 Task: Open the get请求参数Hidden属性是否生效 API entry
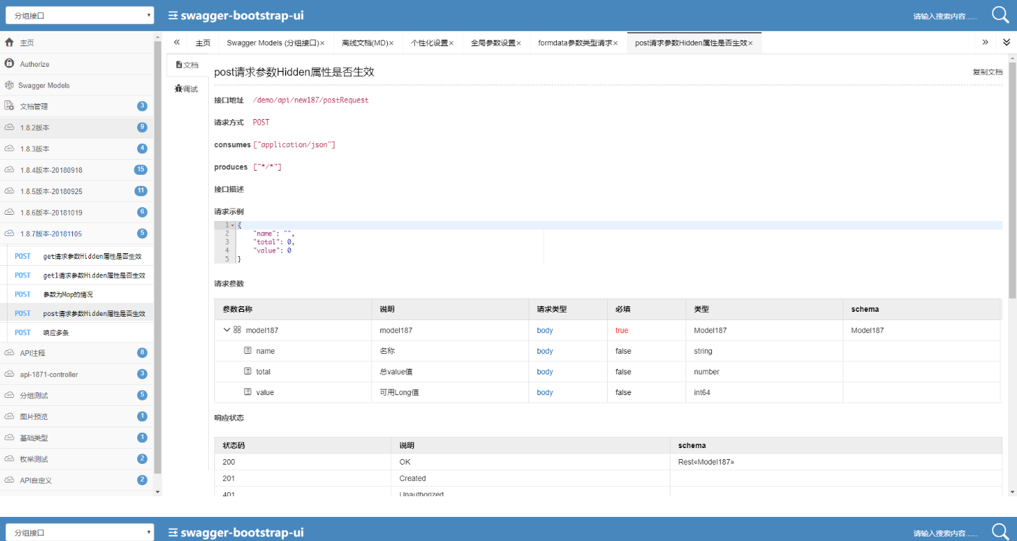point(80,256)
